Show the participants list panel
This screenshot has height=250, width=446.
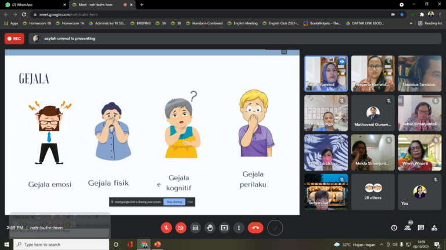tap(408, 228)
